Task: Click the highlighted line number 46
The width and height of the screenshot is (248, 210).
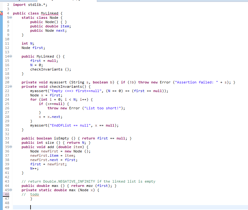Action: (7, 194)
